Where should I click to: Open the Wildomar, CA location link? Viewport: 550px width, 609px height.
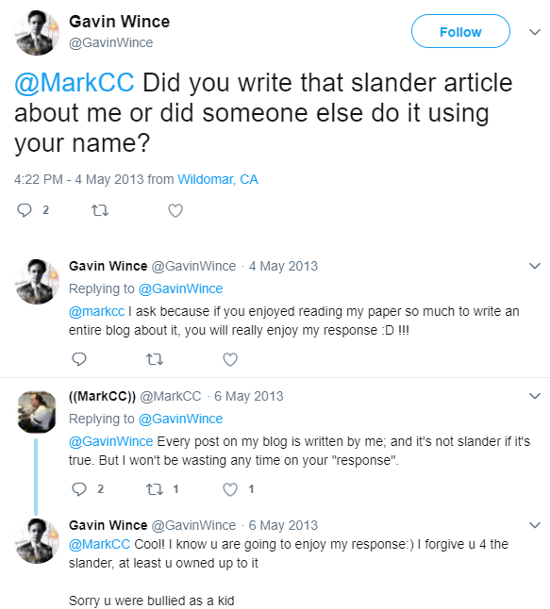(218, 179)
